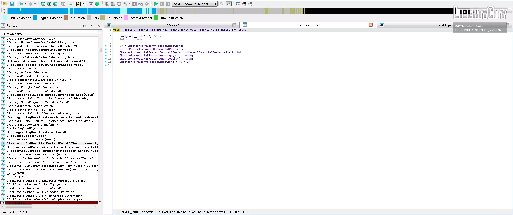
Task: Switch to the Local Types tab
Action: click(444, 25)
